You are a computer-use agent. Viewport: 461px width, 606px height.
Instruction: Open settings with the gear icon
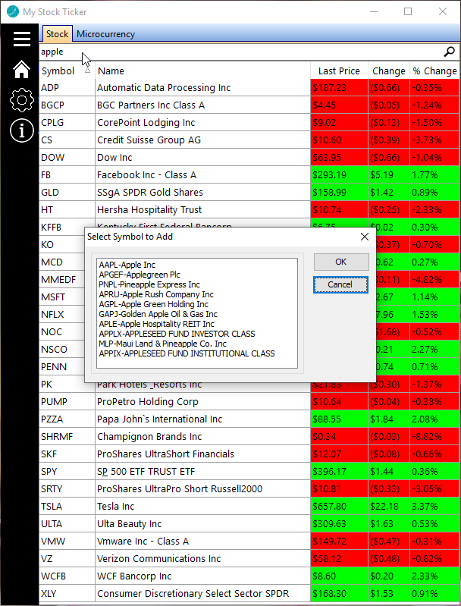22,100
